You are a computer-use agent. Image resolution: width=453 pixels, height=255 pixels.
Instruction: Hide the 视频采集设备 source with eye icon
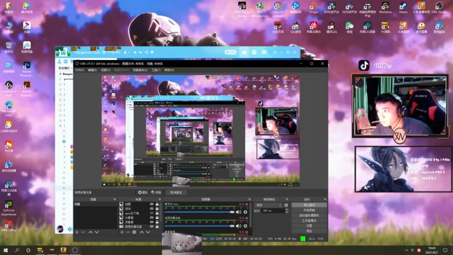152,226
